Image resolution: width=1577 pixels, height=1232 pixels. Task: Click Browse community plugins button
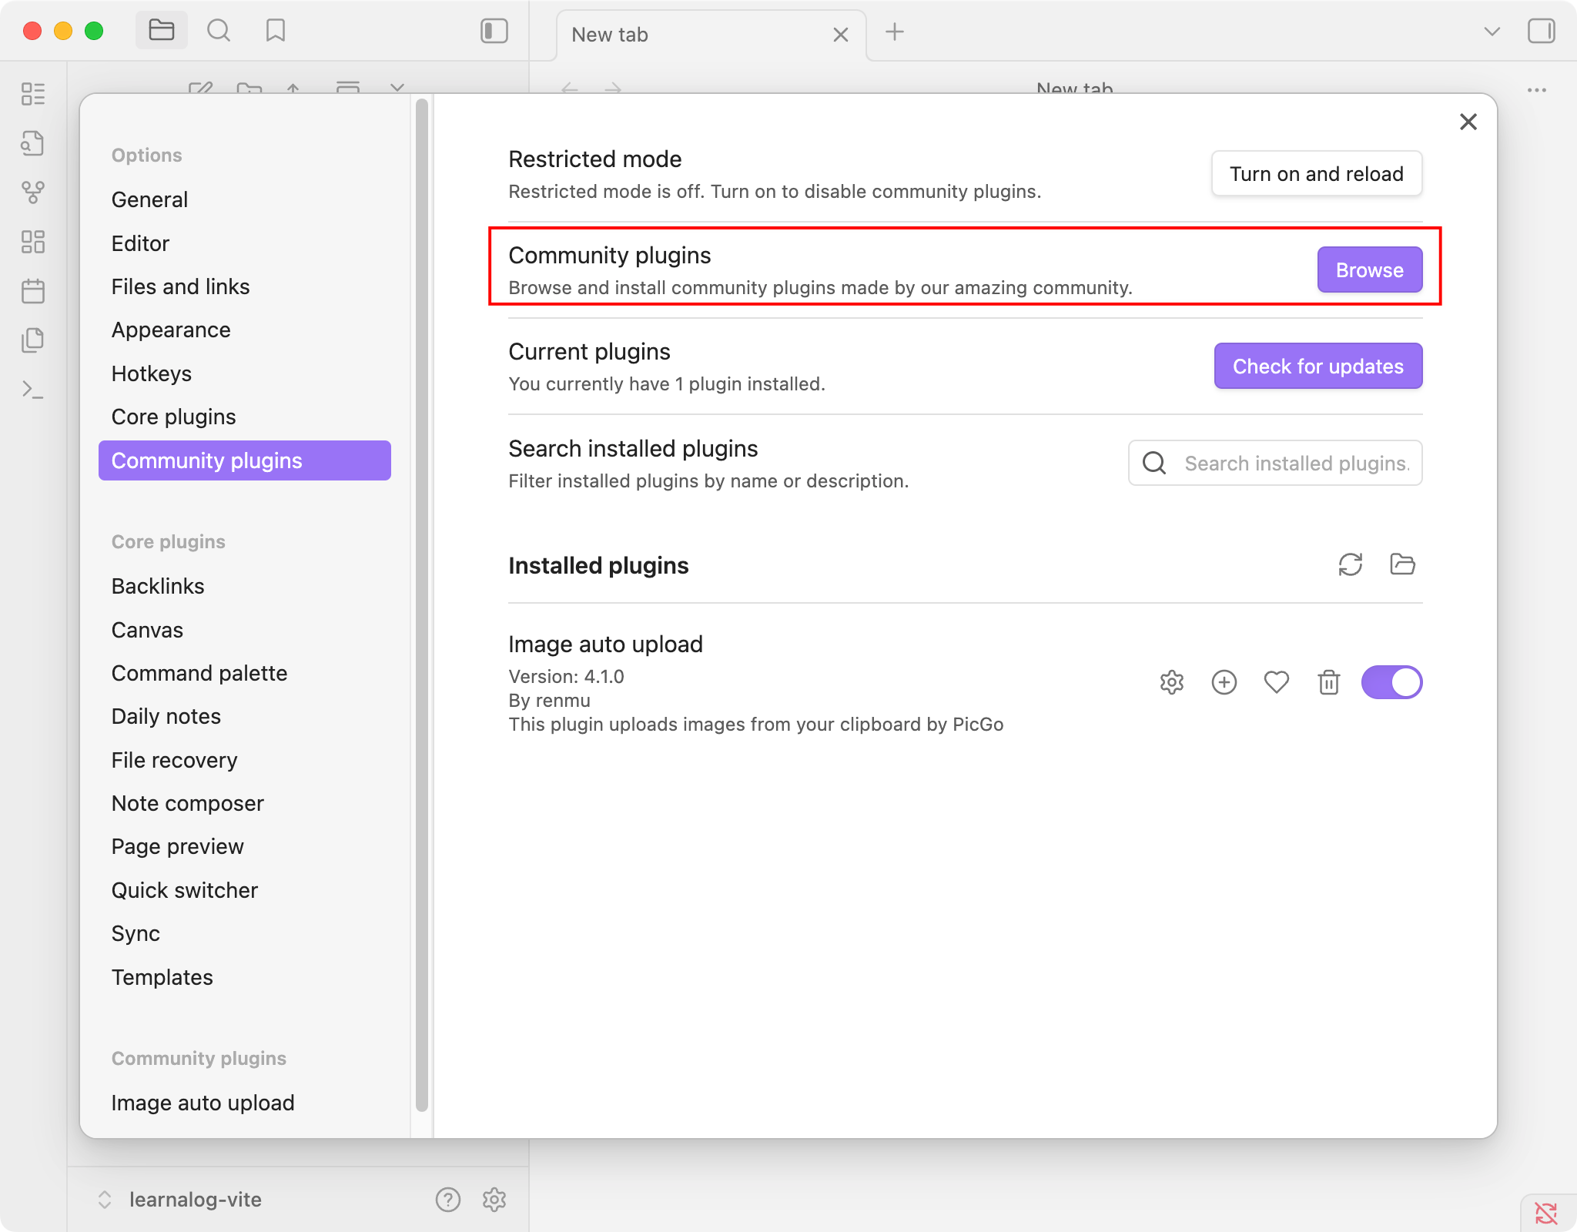[x=1369, y=269]
